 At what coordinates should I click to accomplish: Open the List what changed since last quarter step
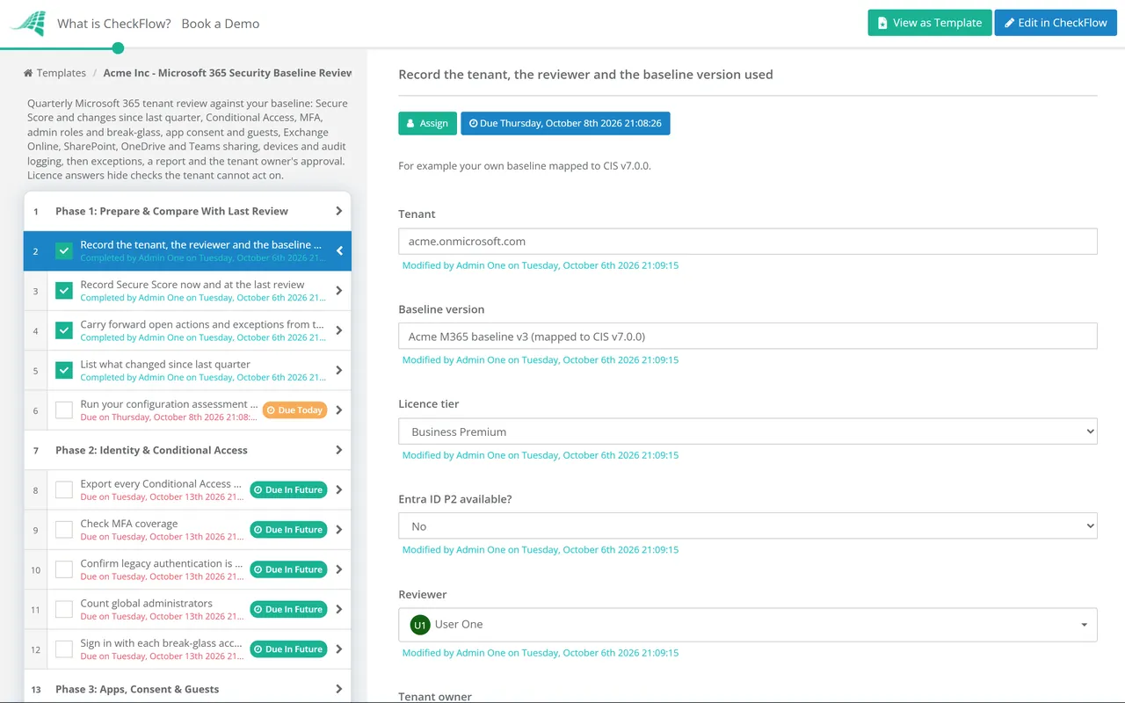187,370
